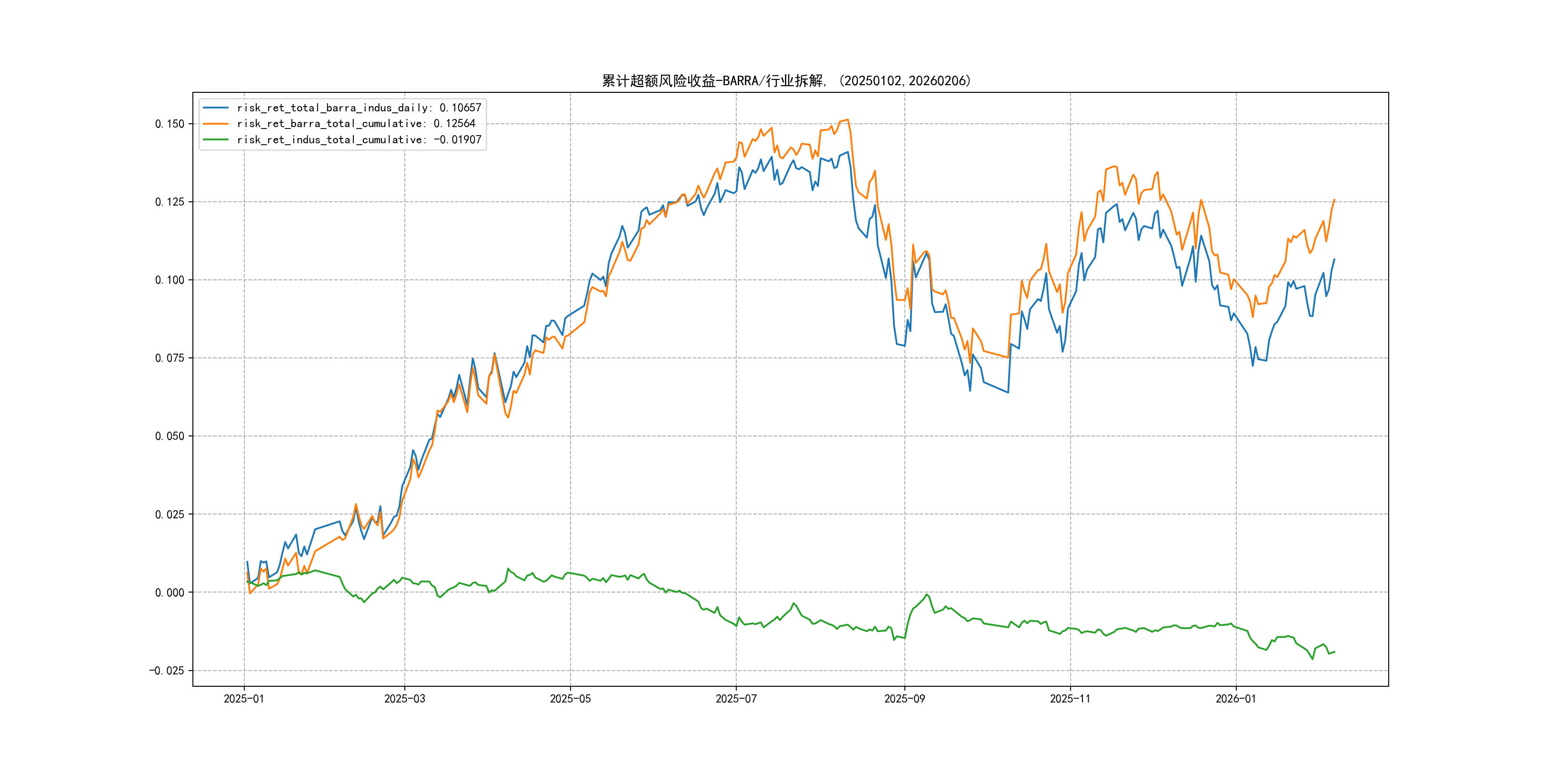Click the blue line swatch in legend
This screenshot has height=771, width=1543.
pyautogui.click(x=216, y=108)
